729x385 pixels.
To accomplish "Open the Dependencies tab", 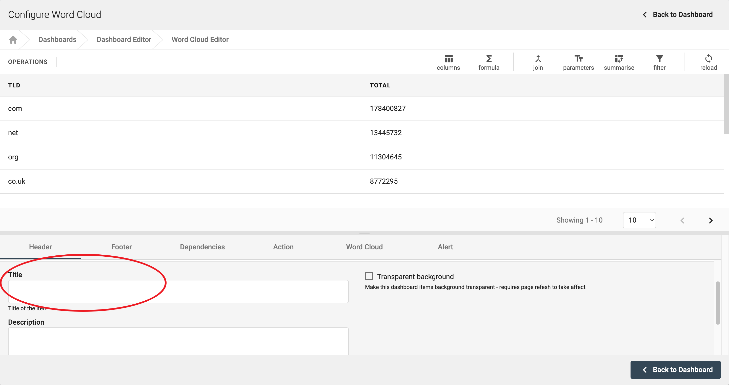I will (x=202, y=247).
